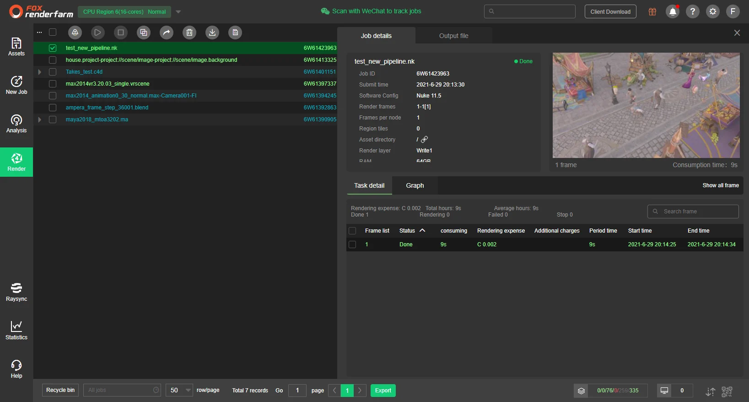Switch to the Output file tab
Viewport: 749px width, 402px height.
click(454, 36)
